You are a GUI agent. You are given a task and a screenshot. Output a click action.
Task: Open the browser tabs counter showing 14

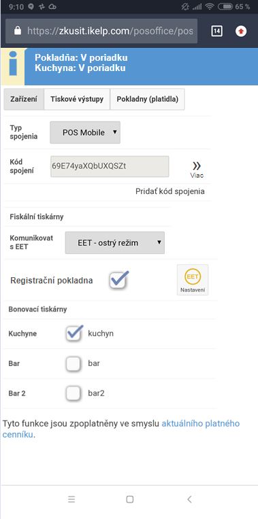(216, 31)
